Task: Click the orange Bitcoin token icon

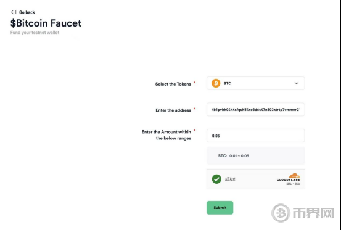Action: tap(216, 83)
